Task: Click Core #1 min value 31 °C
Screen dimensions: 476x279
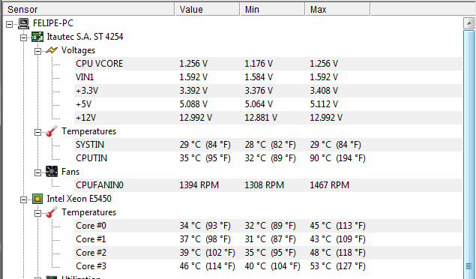Action: coord(270,239)
